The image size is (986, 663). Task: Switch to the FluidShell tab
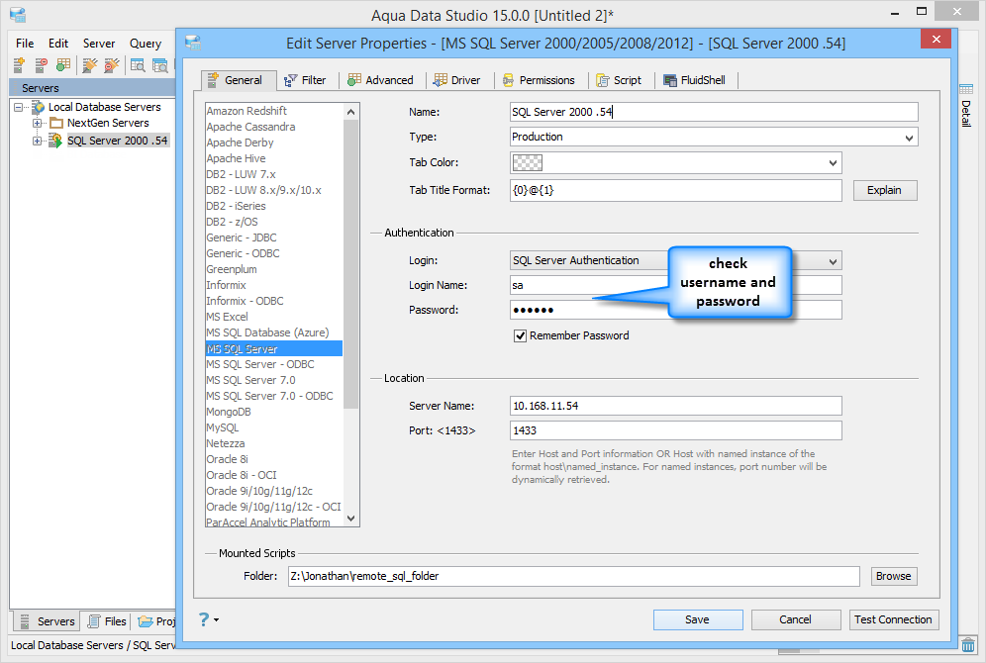695,80
